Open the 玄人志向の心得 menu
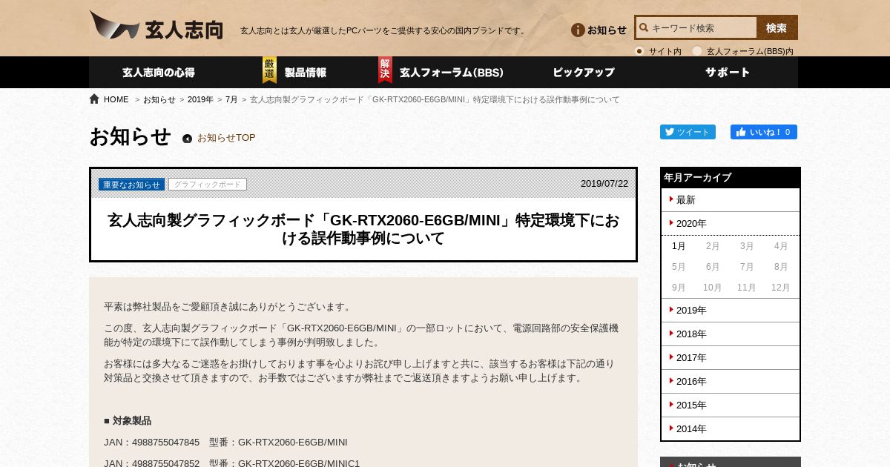Viewport: 890px width, 467px height. (x=159, y=73)
